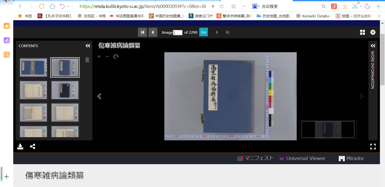Screen dimensions: 385x187
Task: Click the image number input field
Action: coord(178,32)
